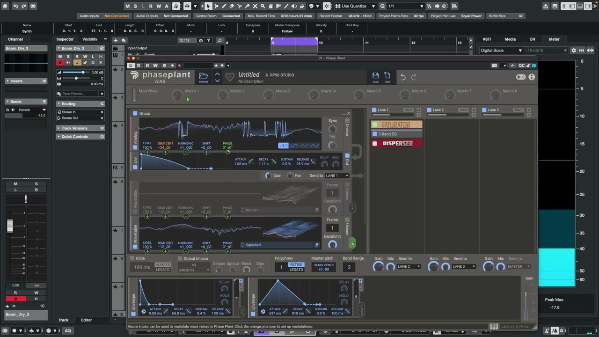
Task: Edit the Boom_Dry_3 channel settings icon in Inspector
Action: pyautogui.click(x=102, y=48)
